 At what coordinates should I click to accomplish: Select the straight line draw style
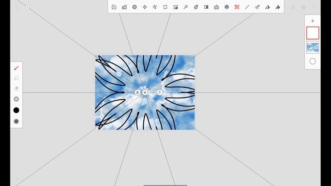tap(247, 7)
